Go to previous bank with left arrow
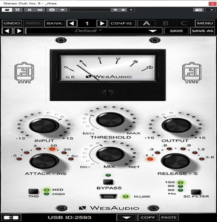217x222 pixels. (x=72, y=23)
